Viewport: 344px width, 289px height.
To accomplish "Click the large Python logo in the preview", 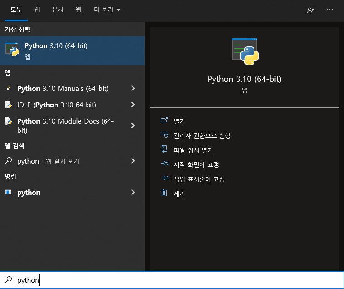I will tap(245, 52).
